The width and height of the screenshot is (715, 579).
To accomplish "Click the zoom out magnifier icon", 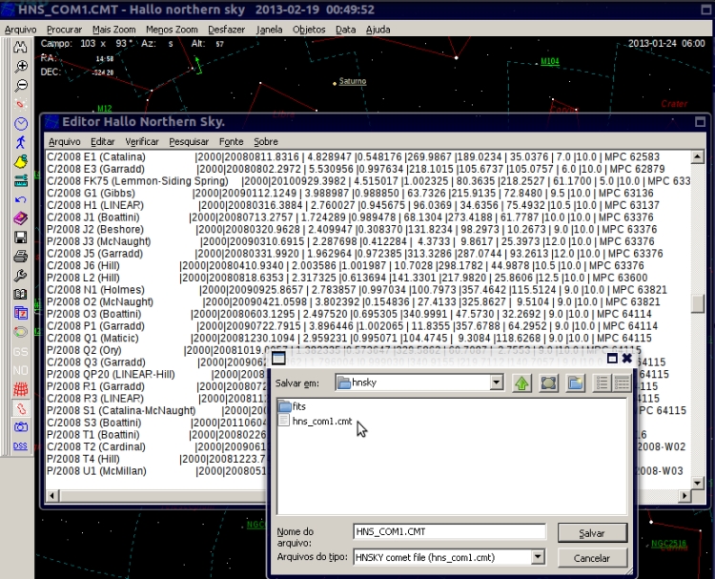I will 21,85.
